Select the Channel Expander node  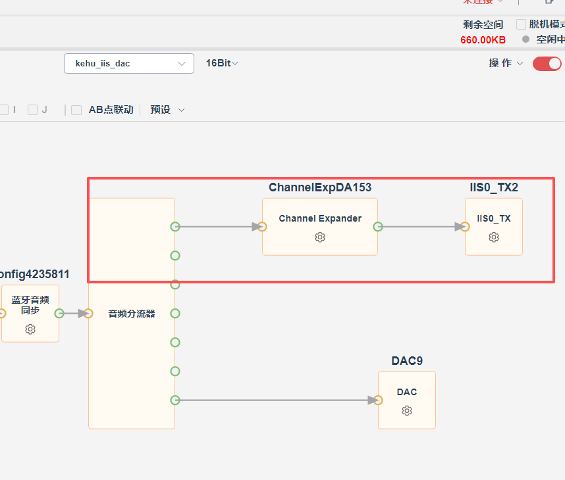pos(320,227)
